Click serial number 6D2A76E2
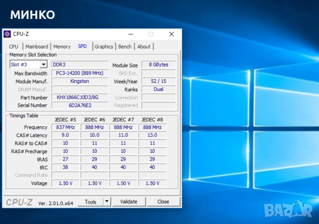Screen dimensions: 319x224 [x=80, y=105]
